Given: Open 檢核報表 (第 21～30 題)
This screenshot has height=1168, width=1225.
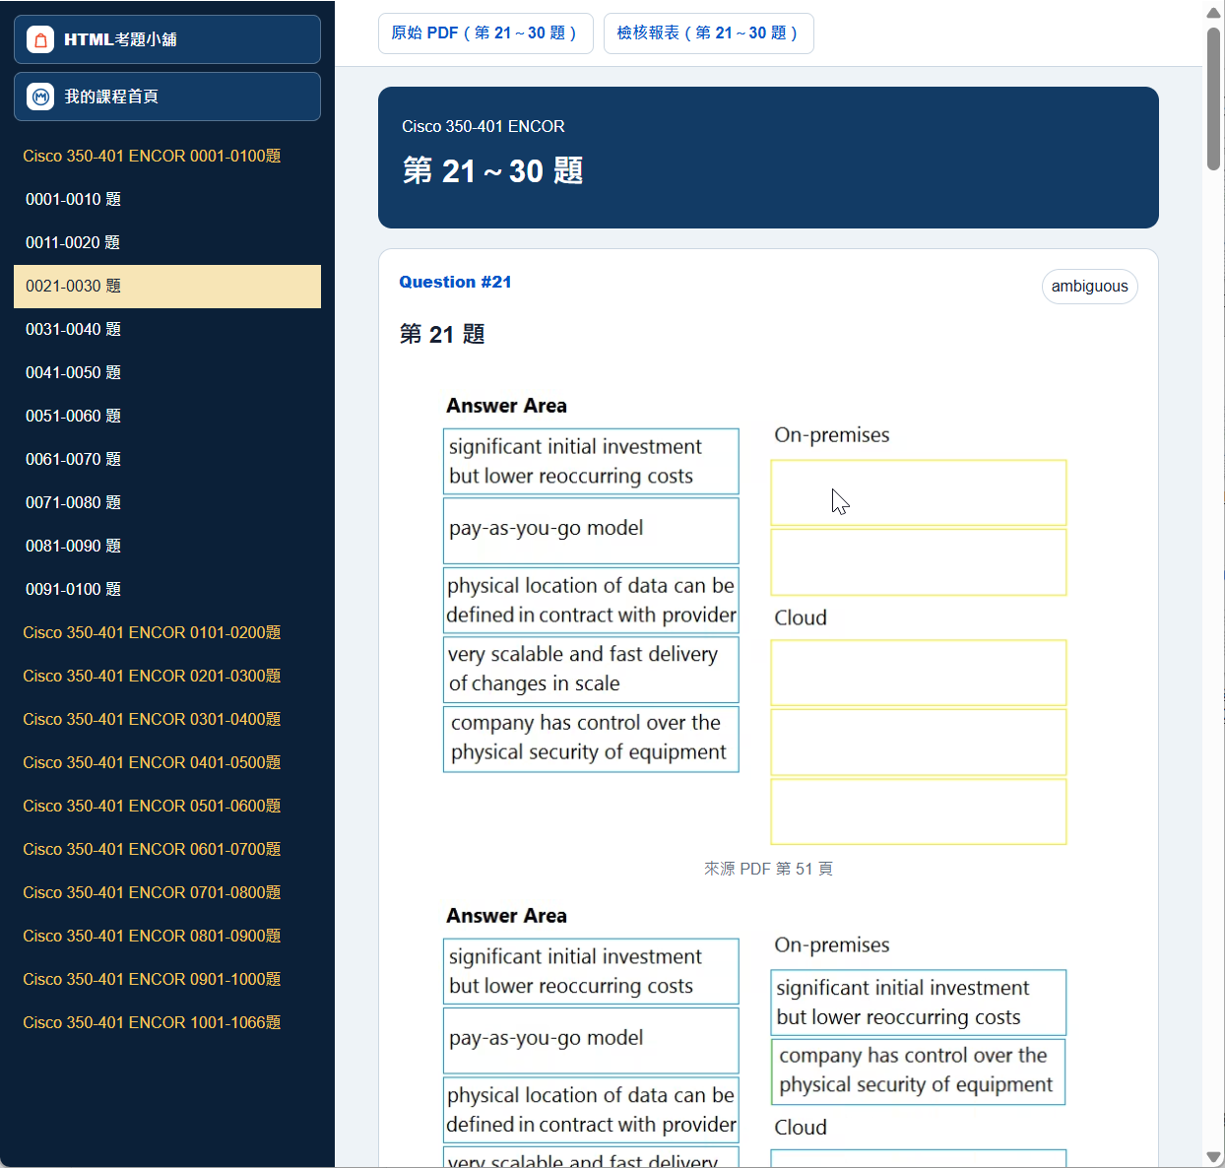Looking at the screenshot, I should [709, 33].
